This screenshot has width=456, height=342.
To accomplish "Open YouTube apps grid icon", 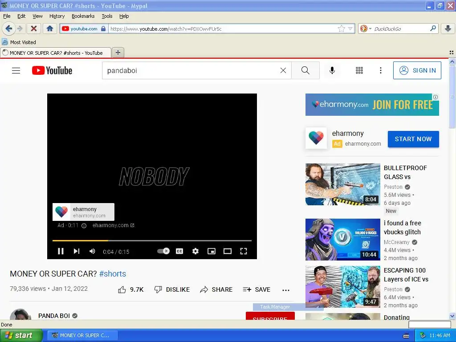I will (359, 70).
